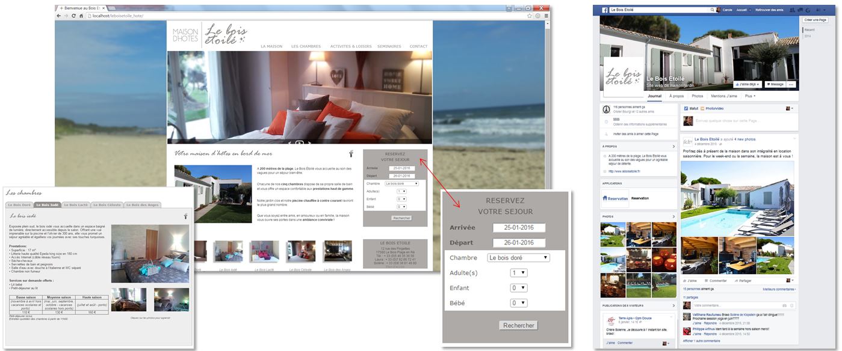The height and width of the screenshot is (351, 842).
Task: Open LES CHAMBRES in the site navigation
Action: pyautogui.click(x=306, y=46)
